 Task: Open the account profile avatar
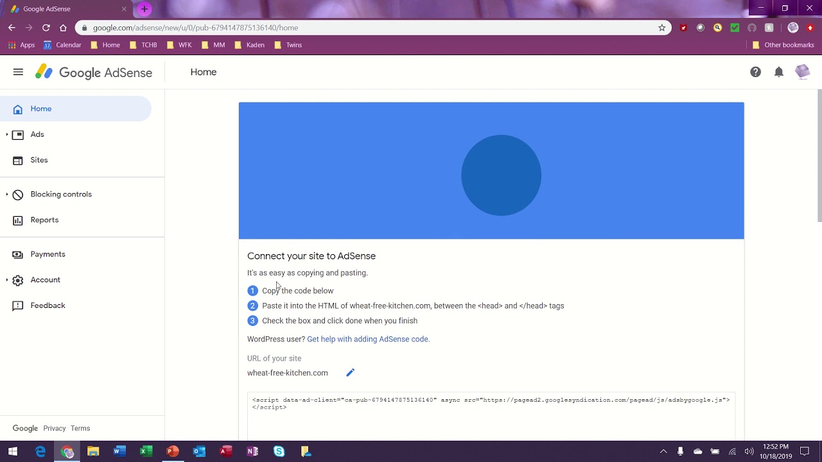click(x=802, y=72)
